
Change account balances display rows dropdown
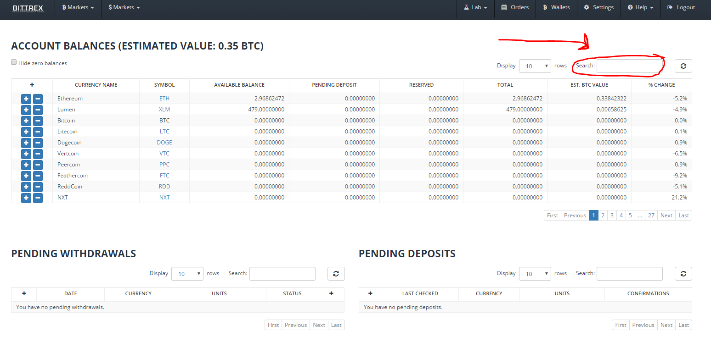(535, 66)
